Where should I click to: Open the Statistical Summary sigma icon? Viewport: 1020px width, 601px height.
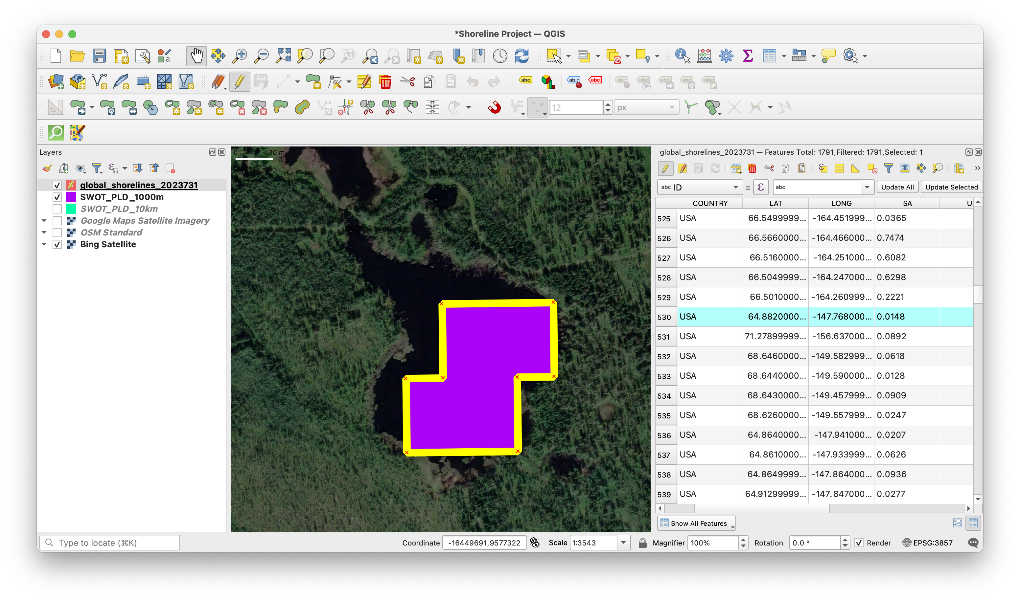[x=748, y=56]
